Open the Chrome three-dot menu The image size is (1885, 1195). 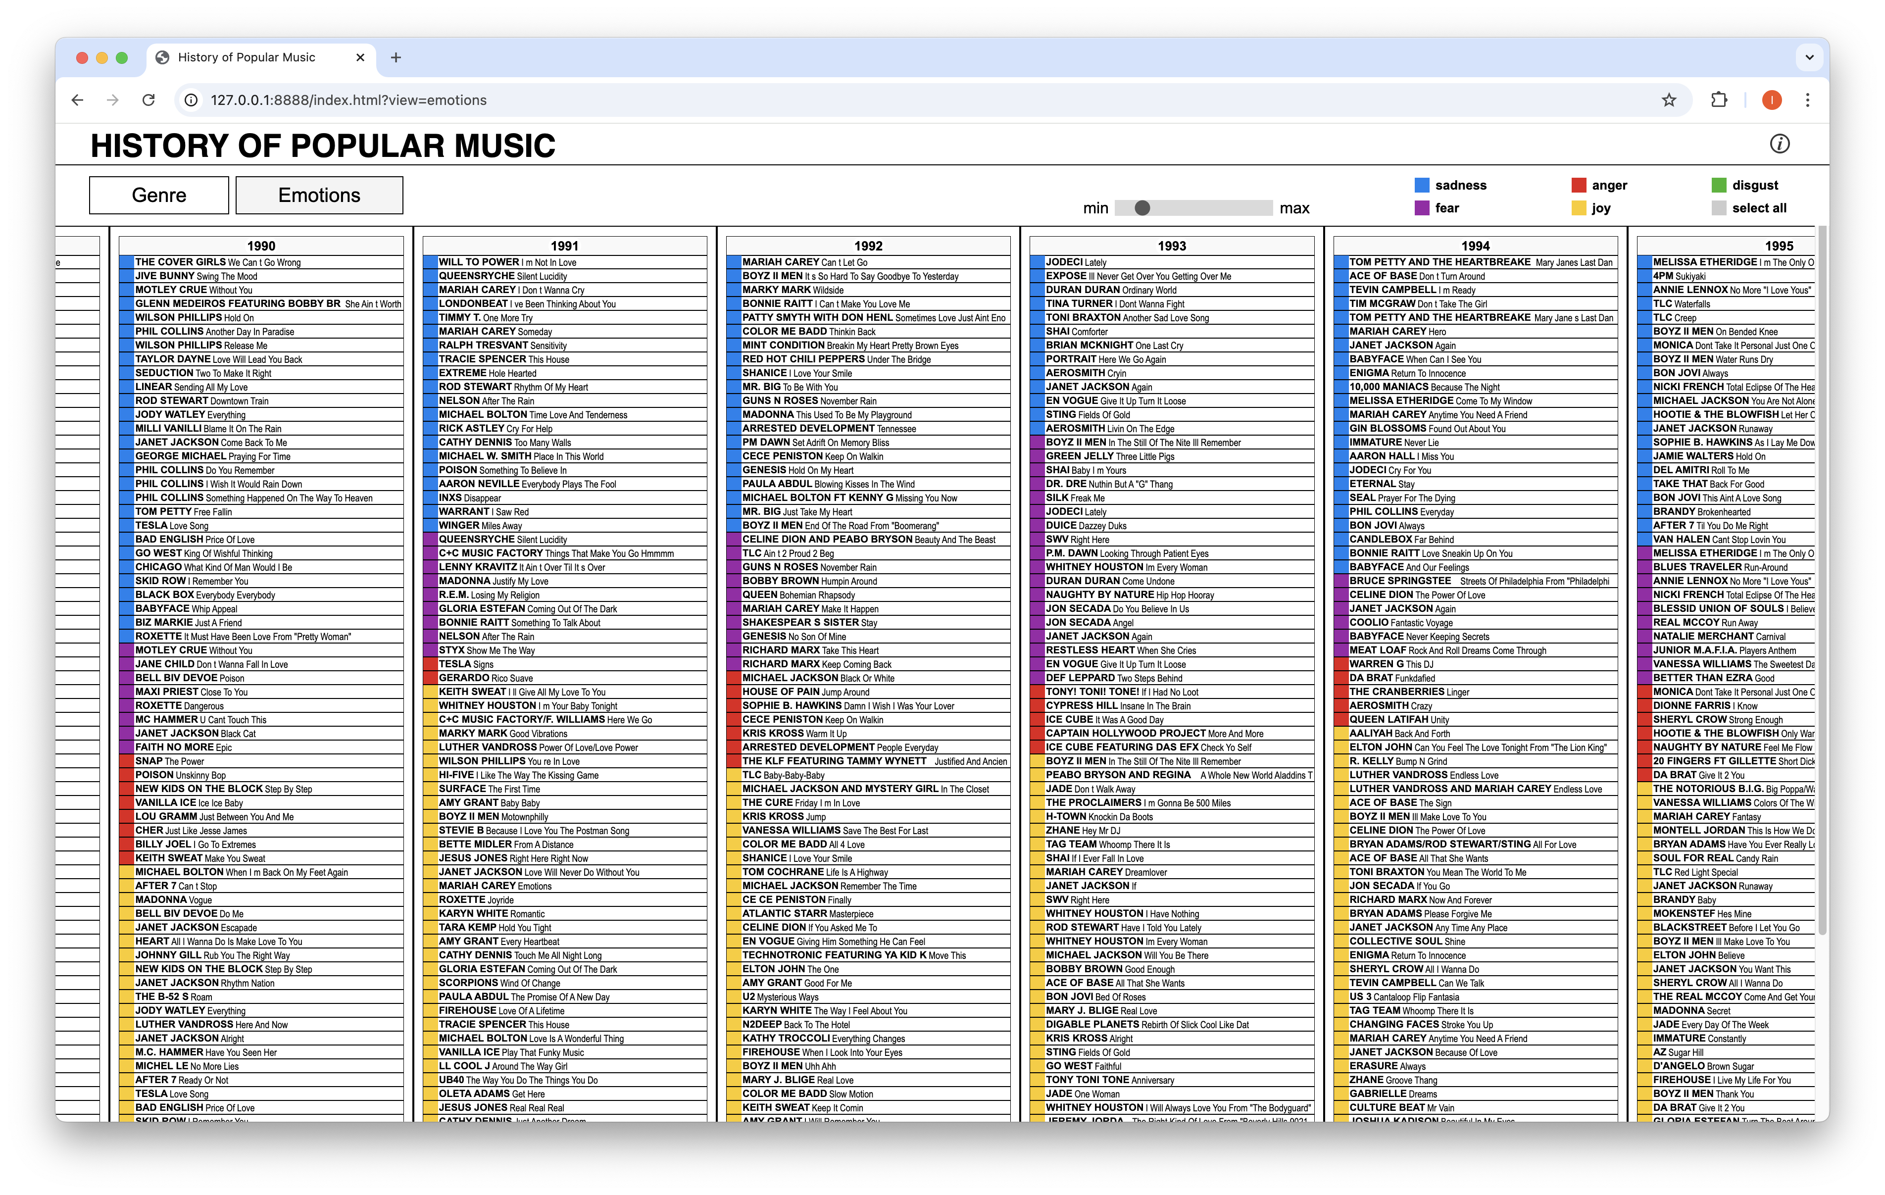coord(1807,100)
